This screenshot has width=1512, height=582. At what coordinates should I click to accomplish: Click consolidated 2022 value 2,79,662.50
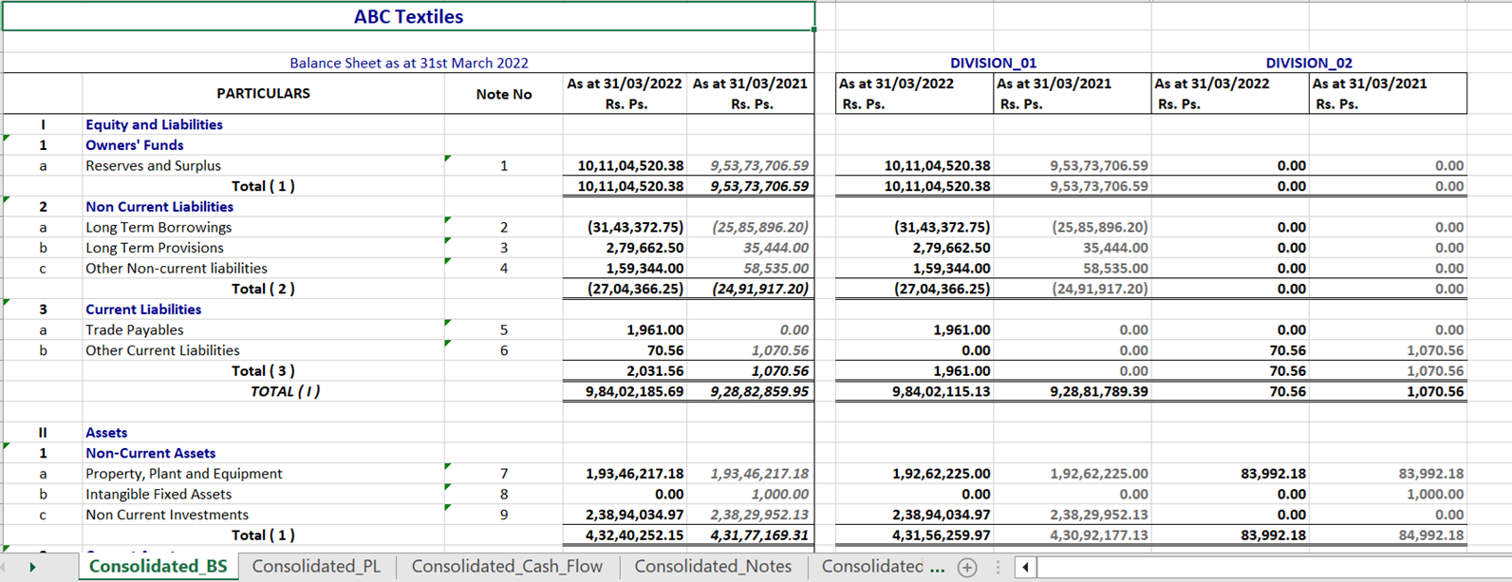coord(644,248)
